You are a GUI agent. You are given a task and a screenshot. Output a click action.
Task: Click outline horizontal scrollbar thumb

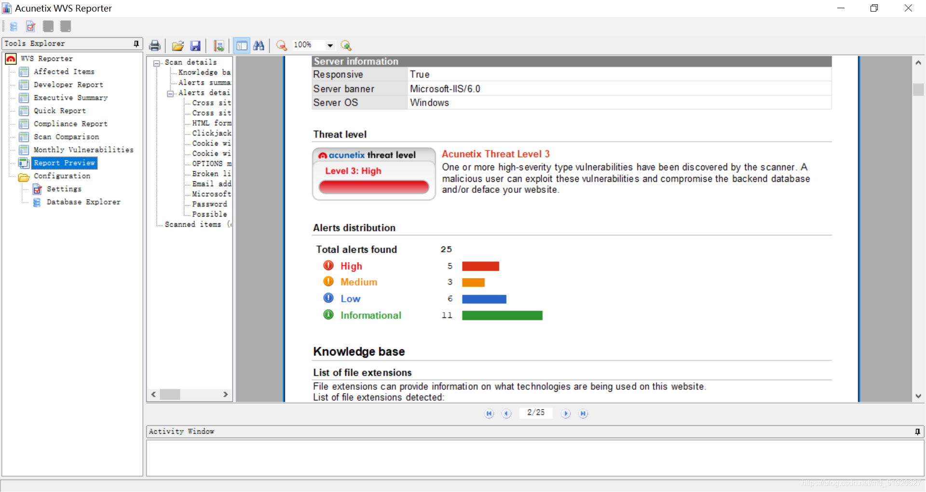pos(170,395)
